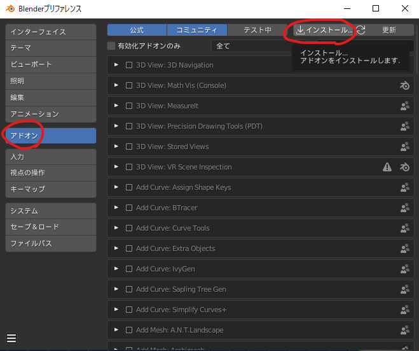Click warning triangle on VR Scene Inspection

click(x=387, y=167)
